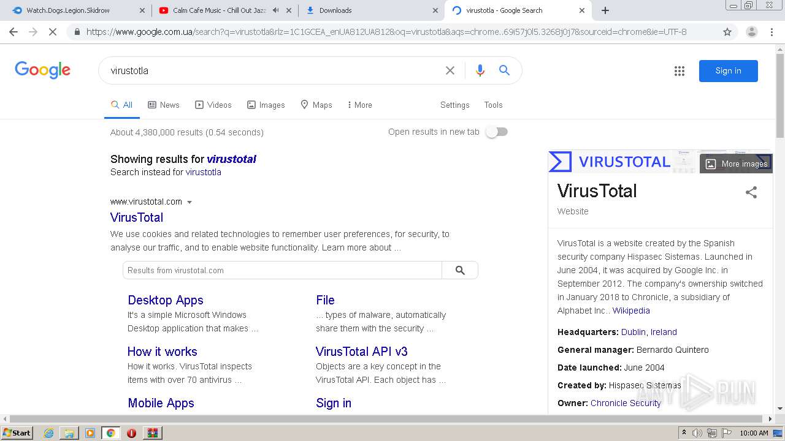Show hidden system tray icons
785x441 pixels.
click(x=684, y=433)
